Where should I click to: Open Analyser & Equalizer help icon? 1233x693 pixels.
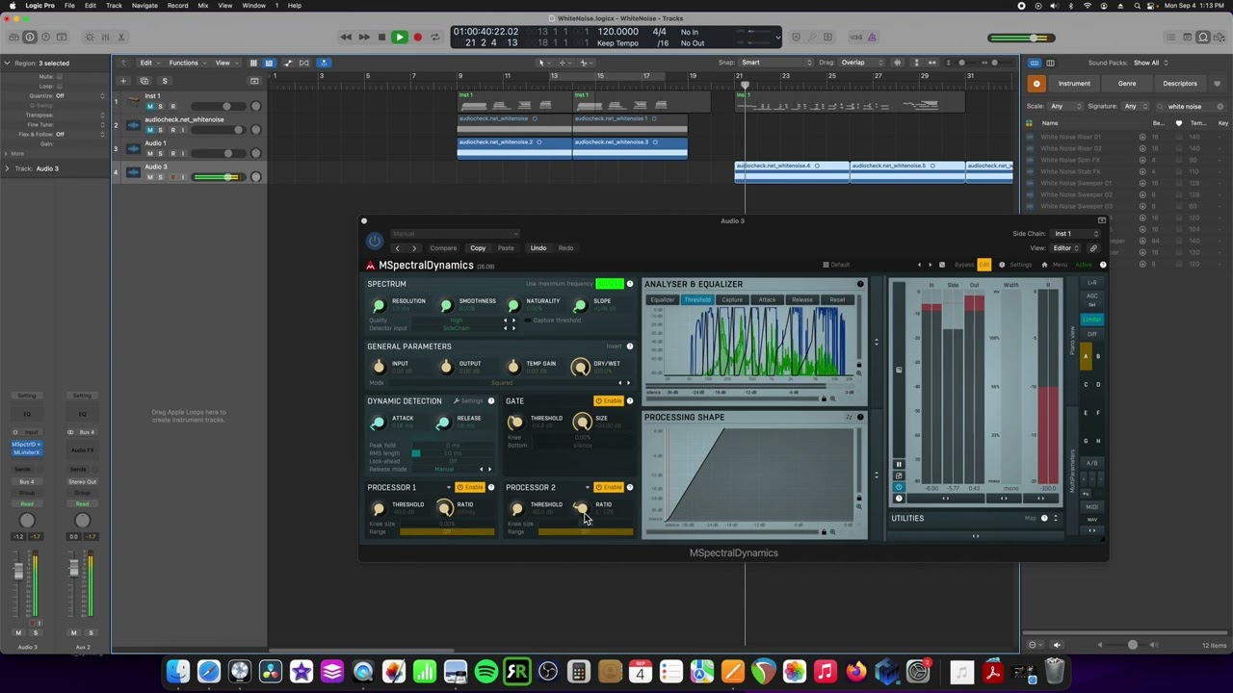pos(860,284)
